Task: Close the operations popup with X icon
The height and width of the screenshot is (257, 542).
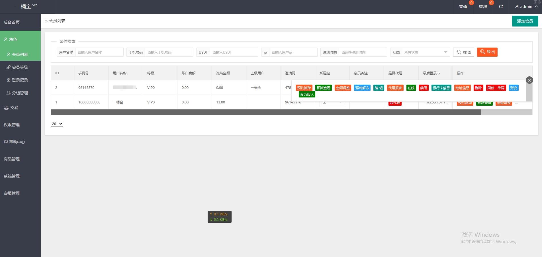Action: coord(529,80)
